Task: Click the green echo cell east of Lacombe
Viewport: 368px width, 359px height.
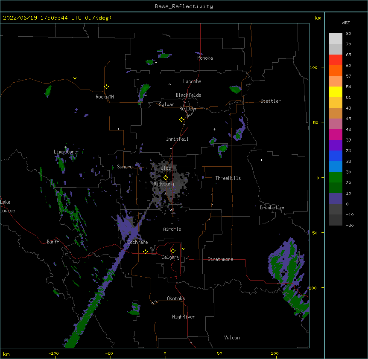Action: click(x=235, y=90)
